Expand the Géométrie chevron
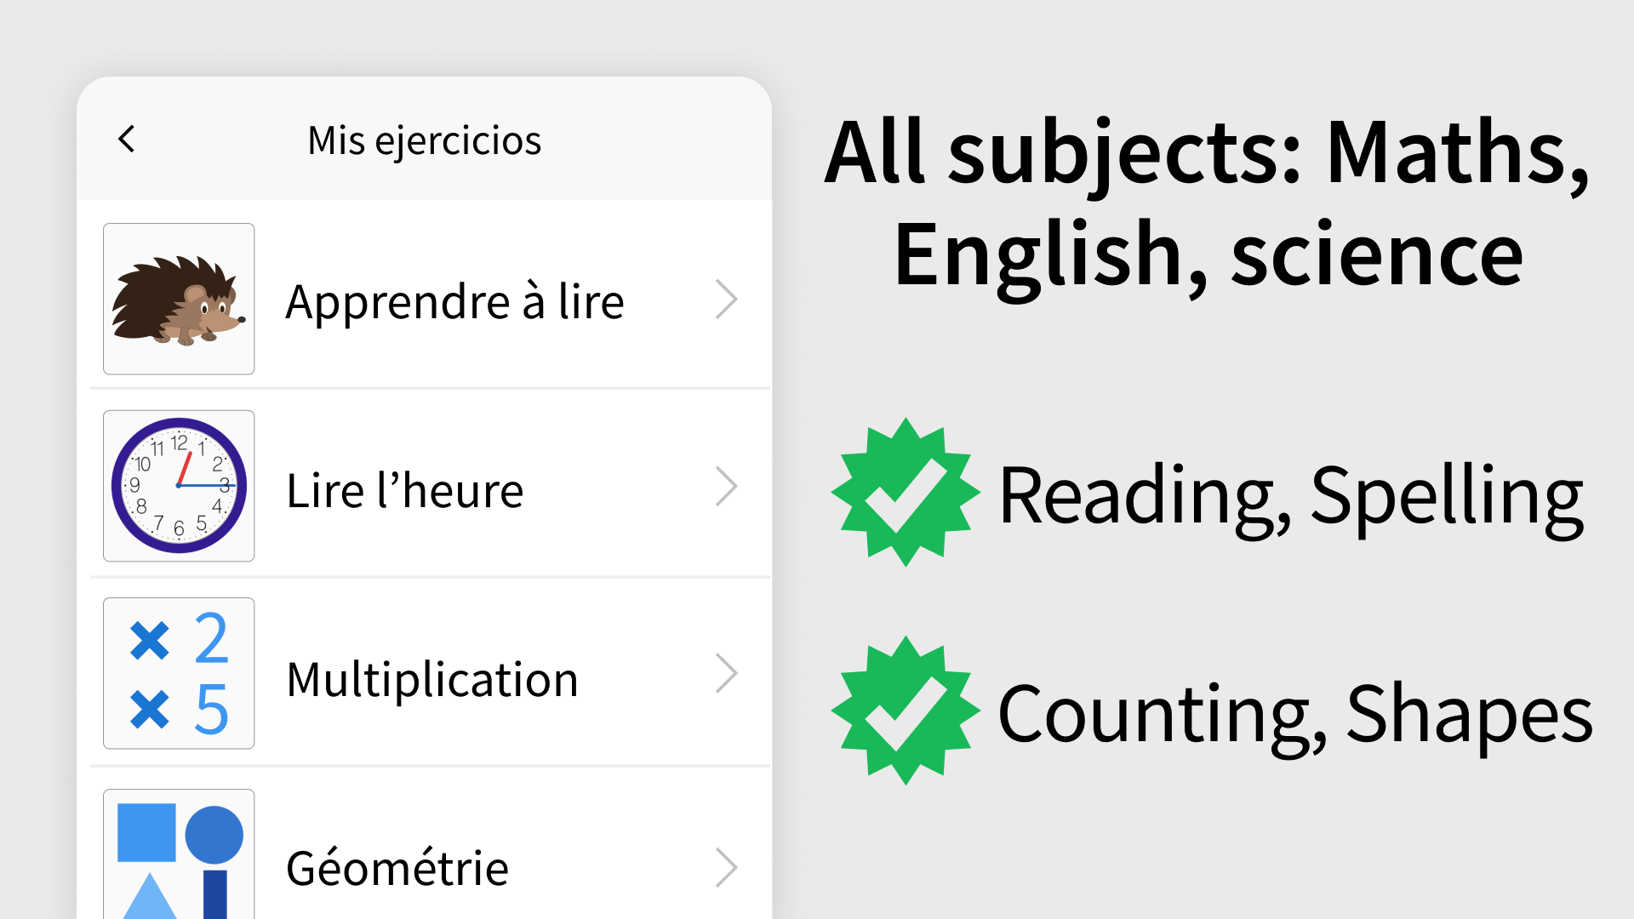Image resolution: width=1634 pixels, height=919 pixels. [726, 868]
